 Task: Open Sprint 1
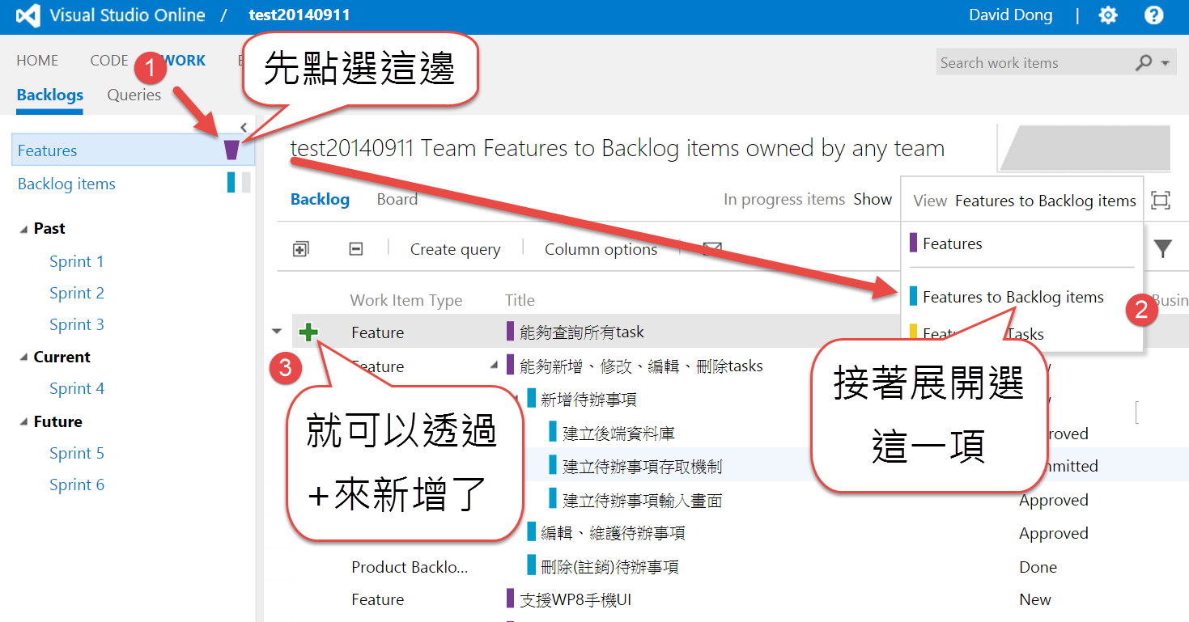point(76,261)
